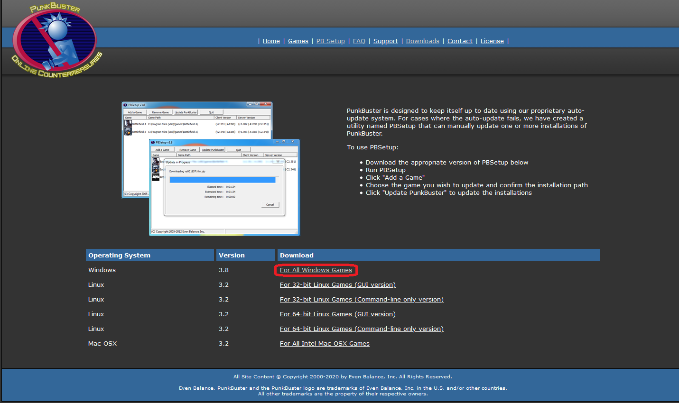Click the "All Site Content © Copyright 2000-2020" footer line

pos(343,377)
